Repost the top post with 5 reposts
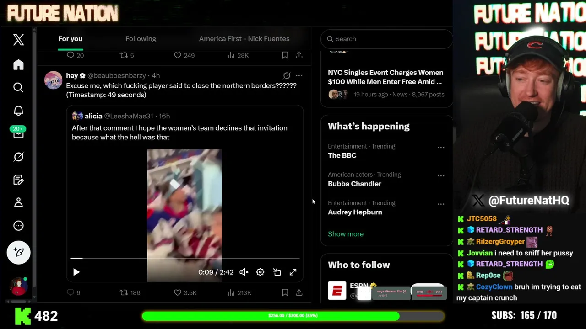 pos(127,55)
